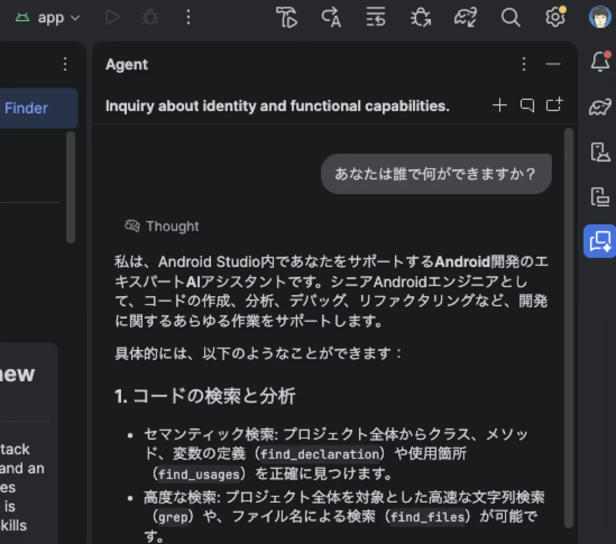The height and width of the screenshot is (544, 616).
Task: Click the Attach Debugger to Process icon
Action: (421, 18)
